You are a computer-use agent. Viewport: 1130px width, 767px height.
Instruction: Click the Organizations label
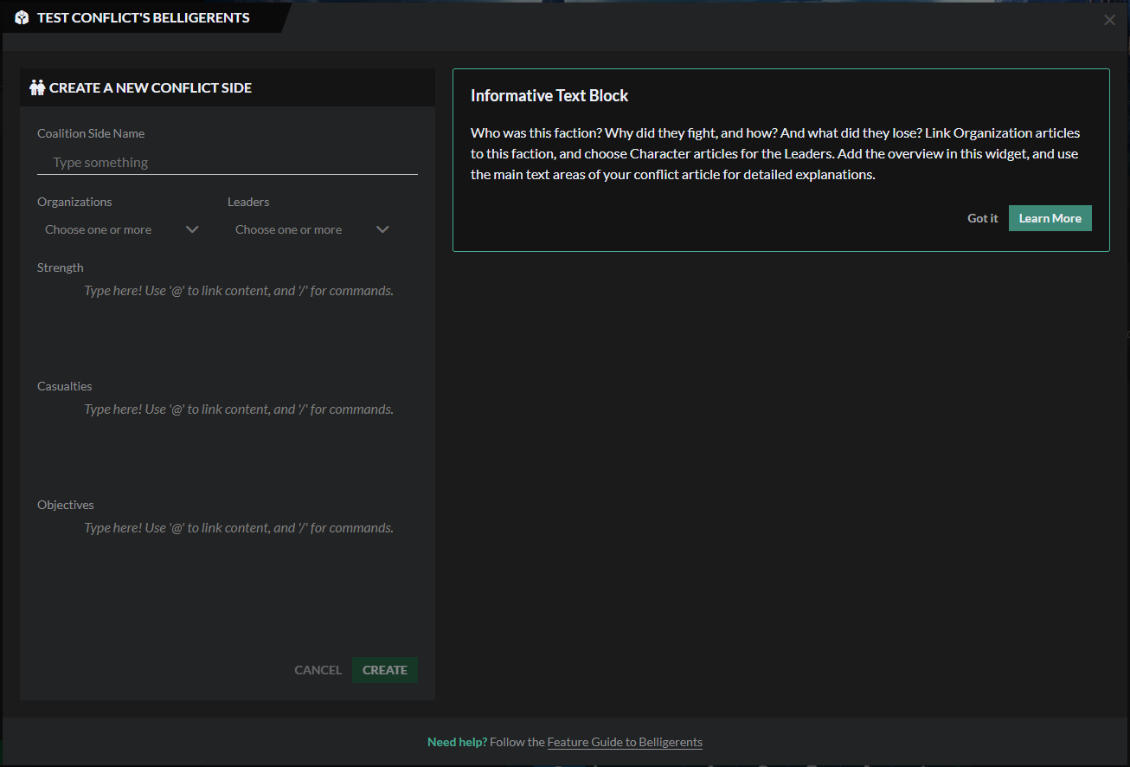click(x=74, y=202)
